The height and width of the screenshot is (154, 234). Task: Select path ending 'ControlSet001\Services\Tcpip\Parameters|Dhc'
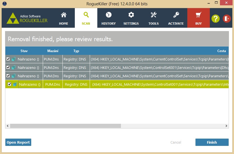[x=159, y=67]
